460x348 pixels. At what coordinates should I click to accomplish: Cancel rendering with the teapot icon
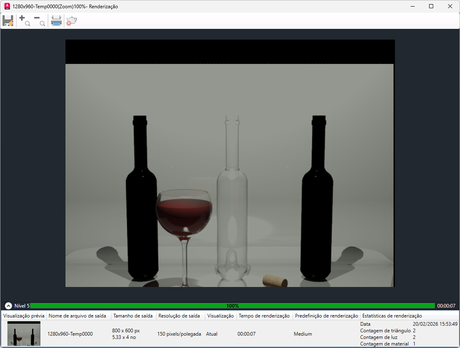tap(71, 21)
